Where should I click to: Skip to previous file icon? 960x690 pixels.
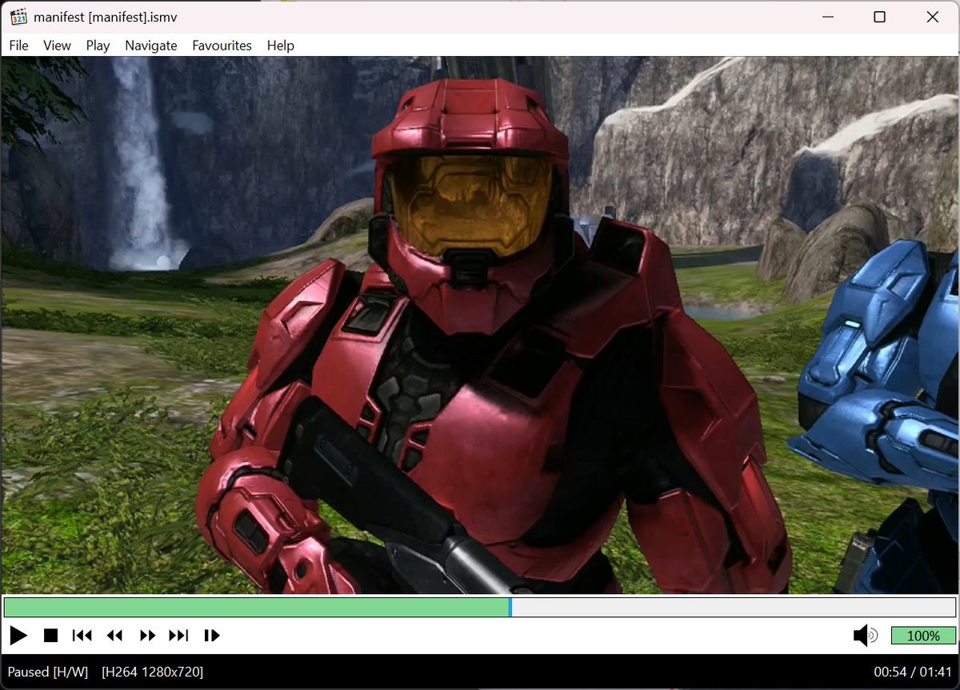[x=82, y=636]
